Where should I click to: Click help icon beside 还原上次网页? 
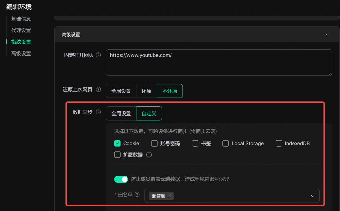(98, 90)
